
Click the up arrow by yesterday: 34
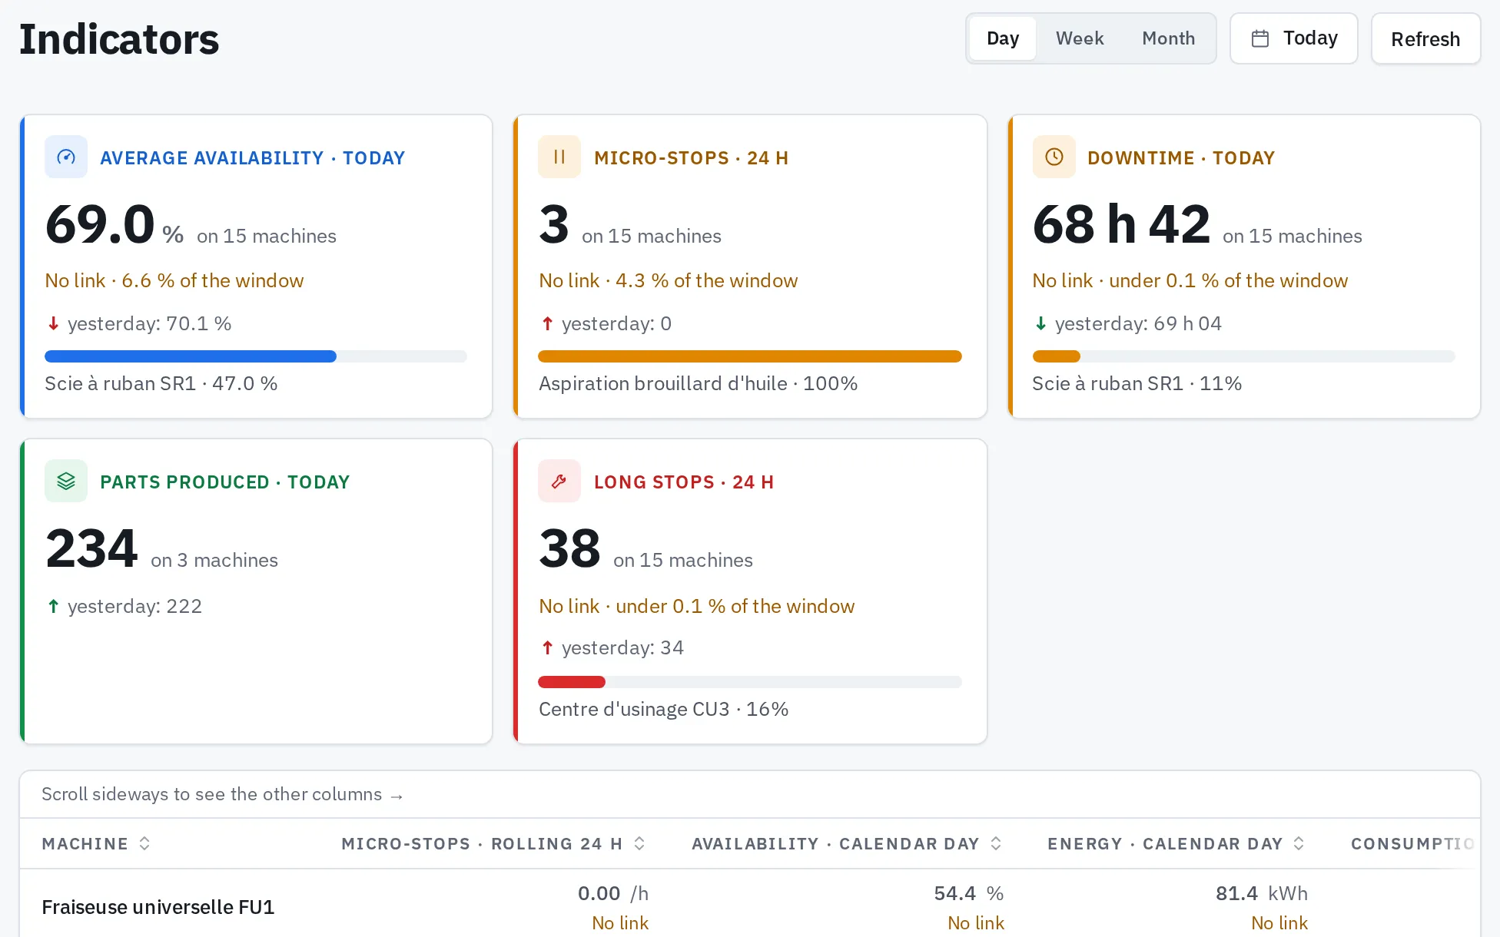tap(547, 647)
